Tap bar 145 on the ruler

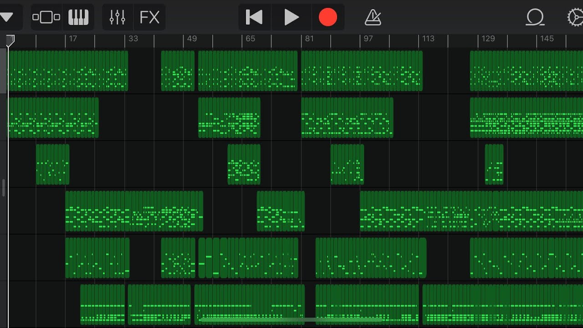pyautogui.click(x=547, y=39)
